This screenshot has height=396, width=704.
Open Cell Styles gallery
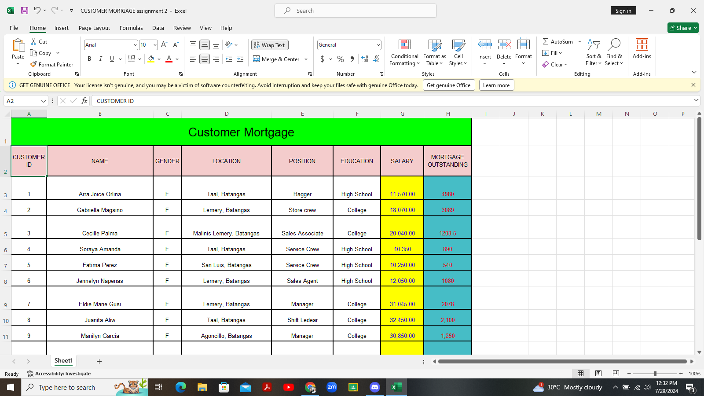tap(458, 52)
